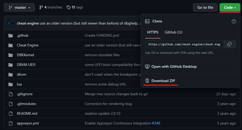Screen dimensions: 242x130
Task: Click the Go to file button
Action: (x=205, y=7)
